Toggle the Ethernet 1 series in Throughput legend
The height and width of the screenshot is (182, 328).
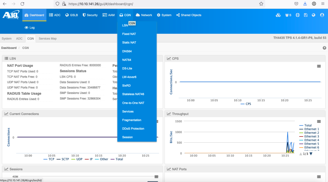click(x=311, y=129)
